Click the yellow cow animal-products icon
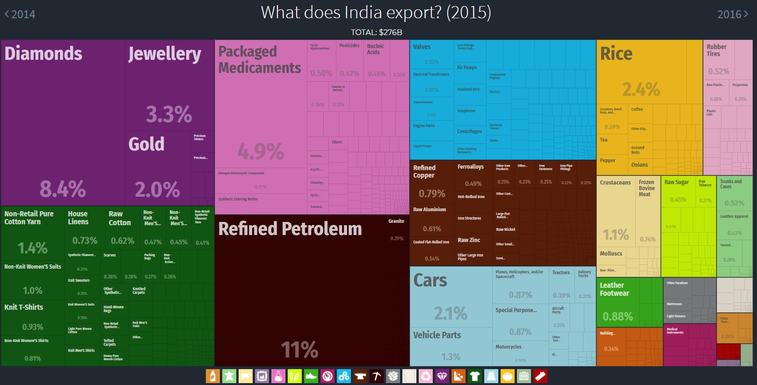This screenshot has width=757, height=385. 246,376
